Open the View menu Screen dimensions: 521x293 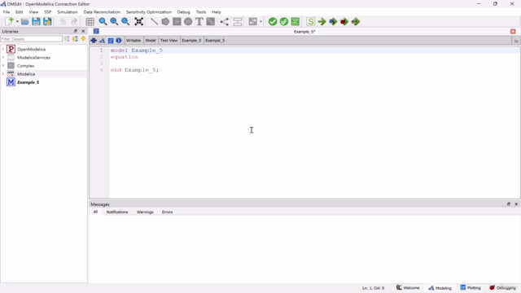click(x=33, y=12)
